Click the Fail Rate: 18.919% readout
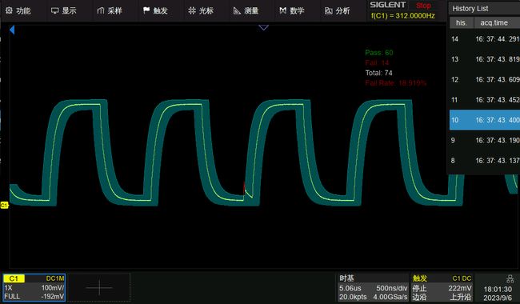Viewport: 520px width, 304px height. (x=395, y=83)
